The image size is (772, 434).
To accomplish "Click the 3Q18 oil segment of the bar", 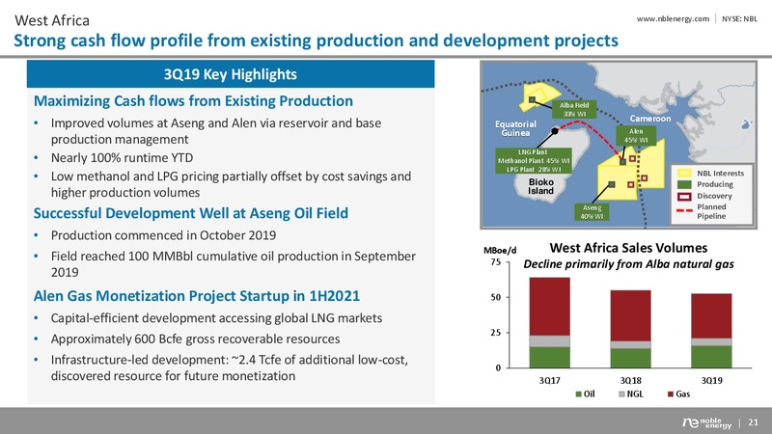I will (x=631, y=358).
